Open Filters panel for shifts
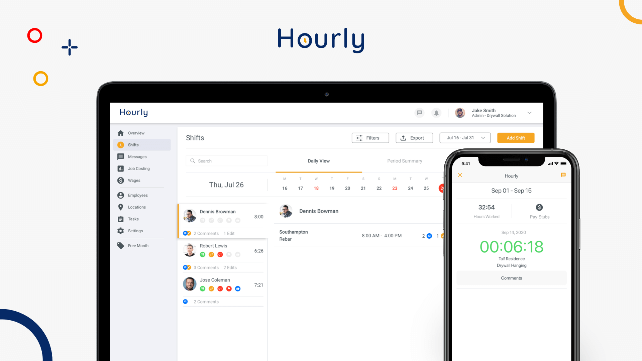The image size is (642, 361). pos(369,137)
